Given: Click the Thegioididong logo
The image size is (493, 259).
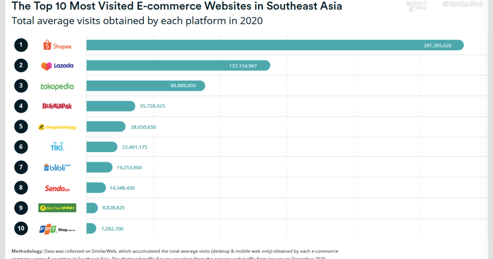Looking at the screenshot, I should [x=57, y=127].
